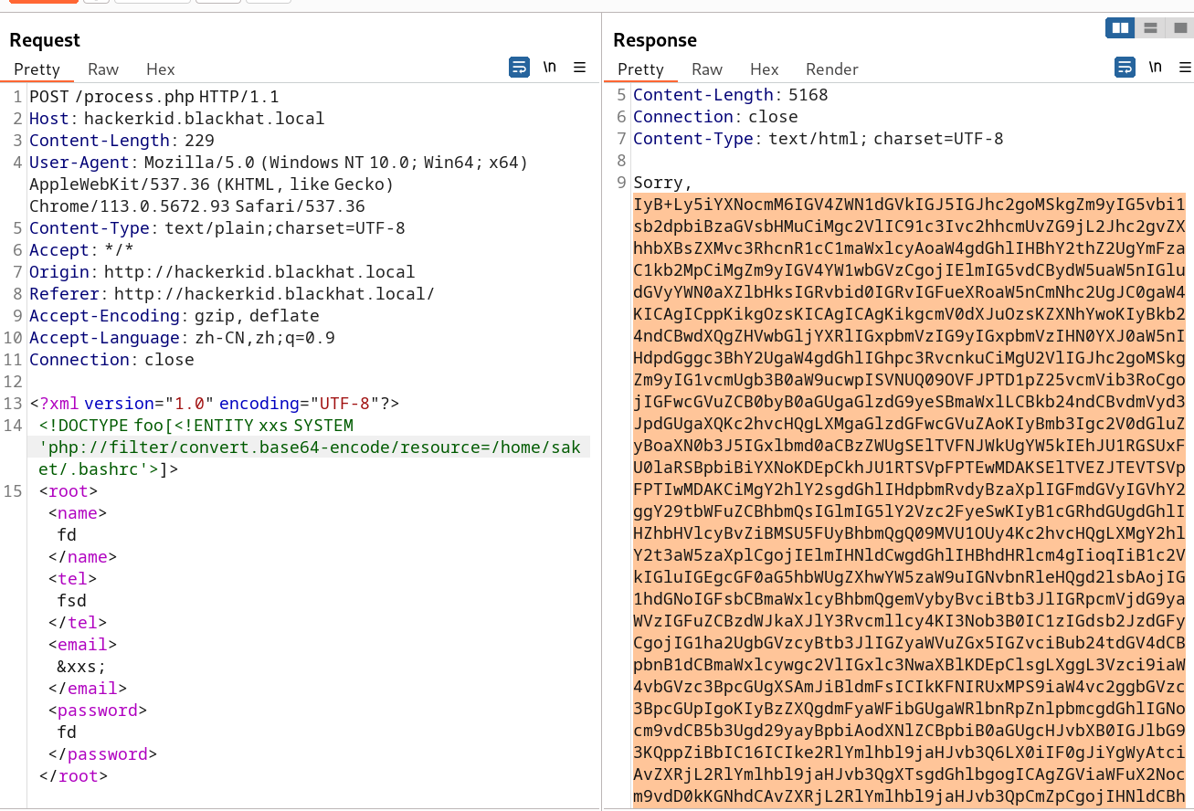
Task: Click the closing </password> tag
Action: click(102, 754)
